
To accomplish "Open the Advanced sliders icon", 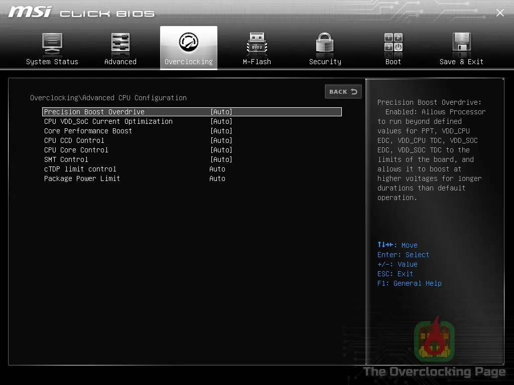I will [x=120, y=43].
